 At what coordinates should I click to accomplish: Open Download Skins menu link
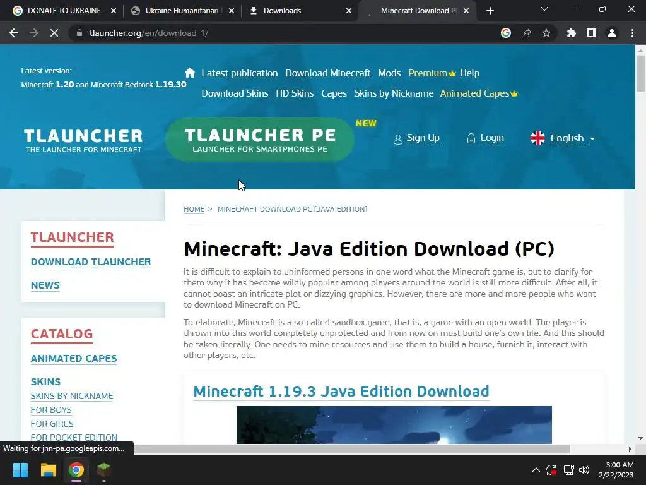pyautogui.click(x=235, y=93)
